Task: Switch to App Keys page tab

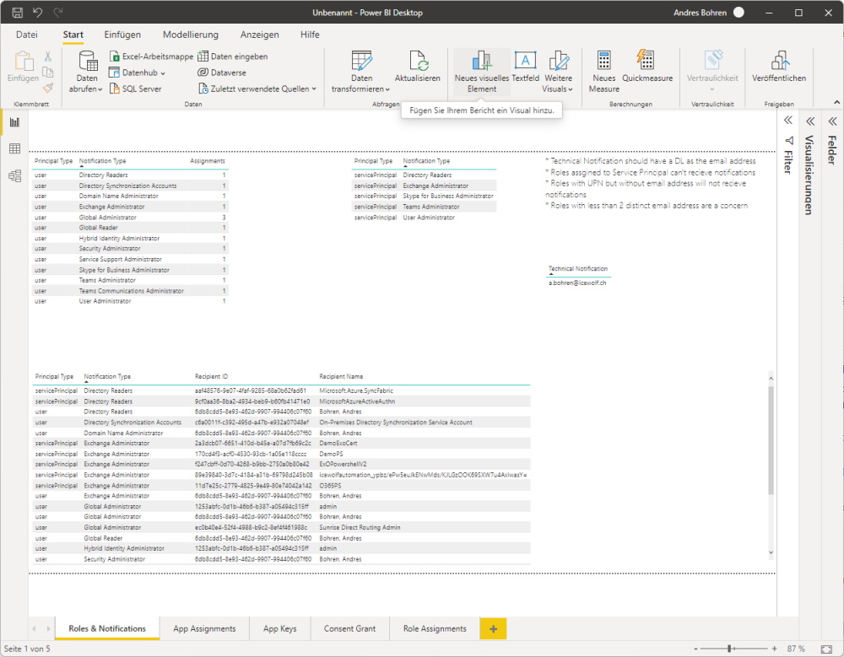Action: coord(280,628)
